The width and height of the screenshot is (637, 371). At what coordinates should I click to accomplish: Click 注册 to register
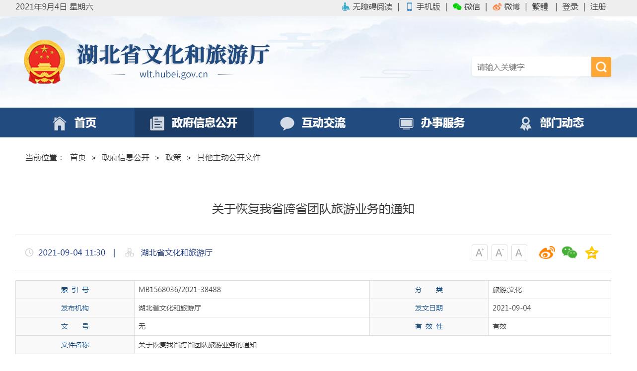[598, 7]
